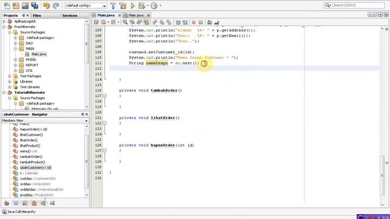Select the first Main.java editor tab
This screenshot has height=219, width=390.
click(106, 15)
